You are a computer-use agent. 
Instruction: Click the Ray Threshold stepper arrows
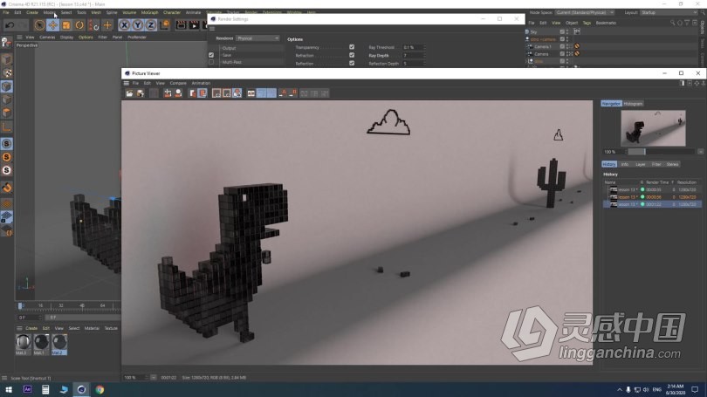coord(425,47)
